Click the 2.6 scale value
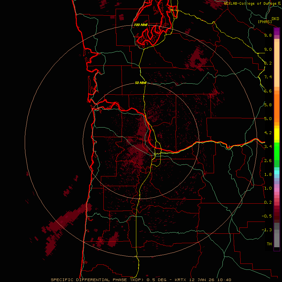The height and width of the screenshot is (282, 282). click(268, 161)
